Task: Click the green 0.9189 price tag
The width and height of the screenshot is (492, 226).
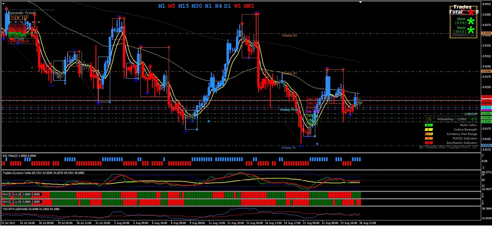Action: (x=486, y=122)
